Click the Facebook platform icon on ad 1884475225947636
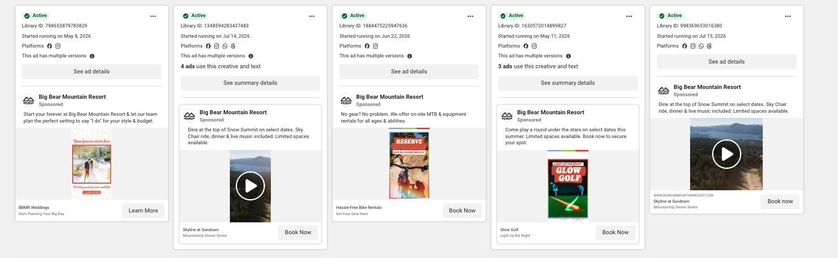The height and width of the screenshot is (258, 838). coord(367,46)
